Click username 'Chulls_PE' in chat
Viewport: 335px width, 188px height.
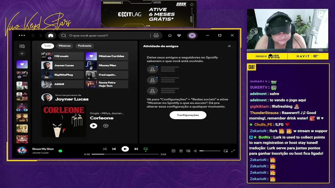(x=263, y=125)
